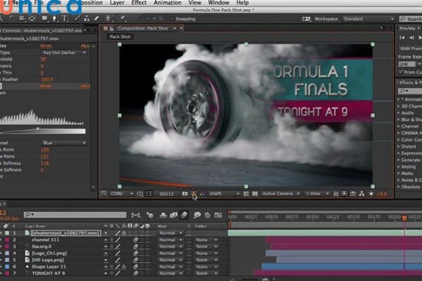This screenshot has width=422, height=281.
Task: Open the Composition Mini-Flowchart in timeline
Action: pos(136,215)
